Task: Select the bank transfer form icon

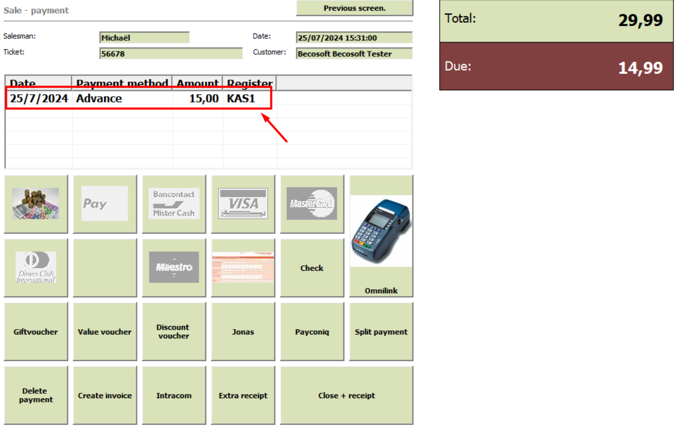Action: pyautogui.click(x=243, y=268)
